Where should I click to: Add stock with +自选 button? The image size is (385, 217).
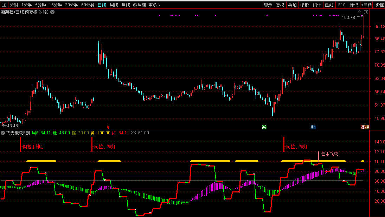[x=367, y=5]
